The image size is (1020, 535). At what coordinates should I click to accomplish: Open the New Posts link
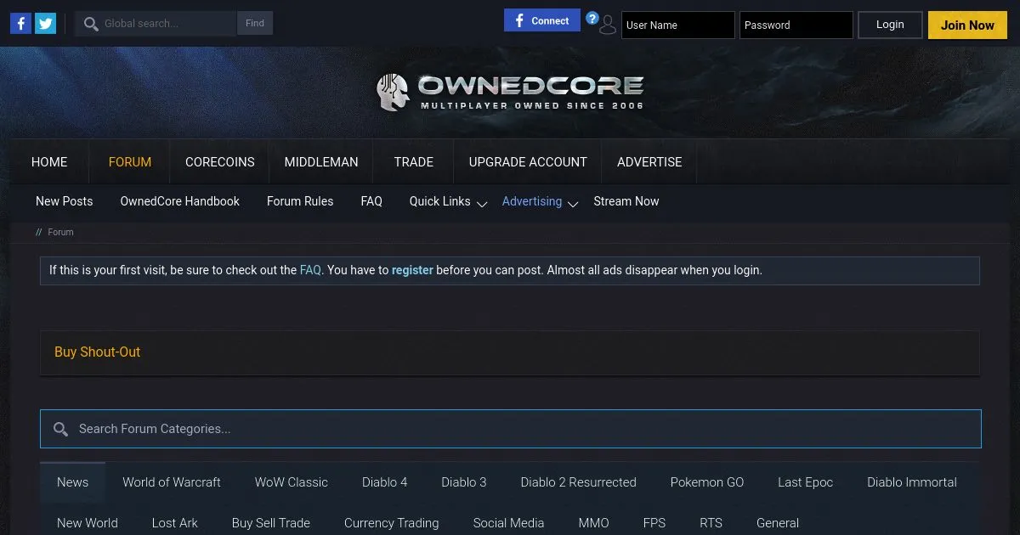click(x=65, y=201)
